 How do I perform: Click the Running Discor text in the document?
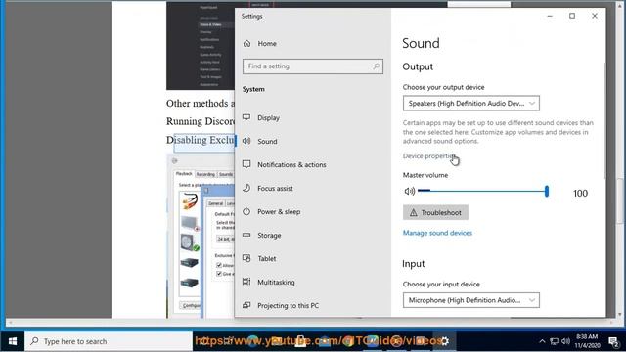[201, 121]
